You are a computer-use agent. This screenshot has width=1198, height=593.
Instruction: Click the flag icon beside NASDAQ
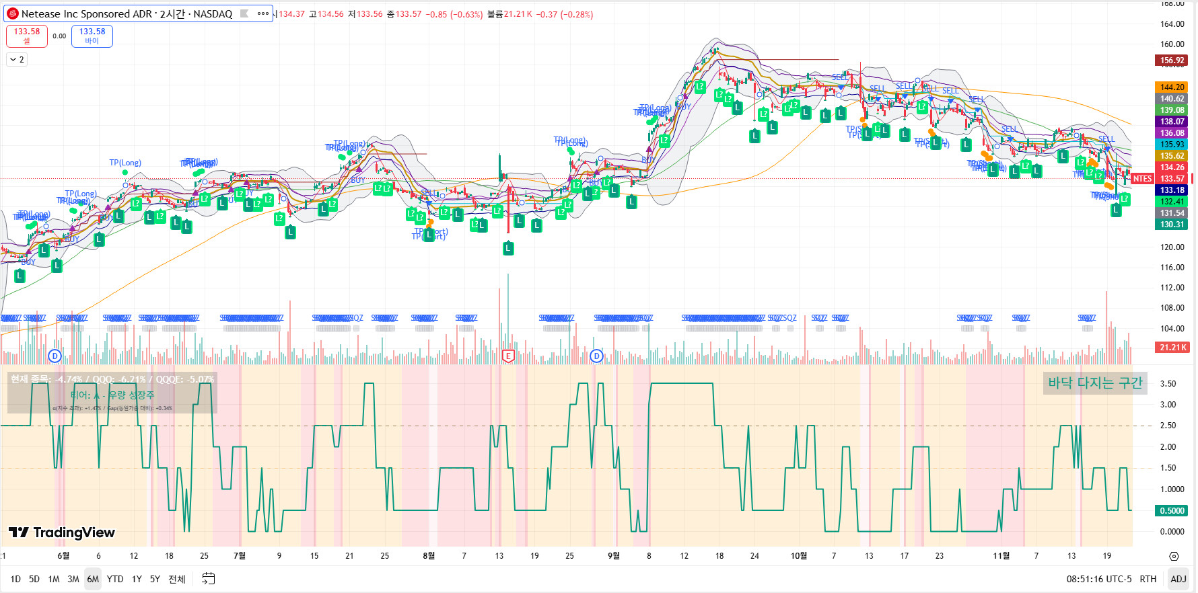[244, 13]
